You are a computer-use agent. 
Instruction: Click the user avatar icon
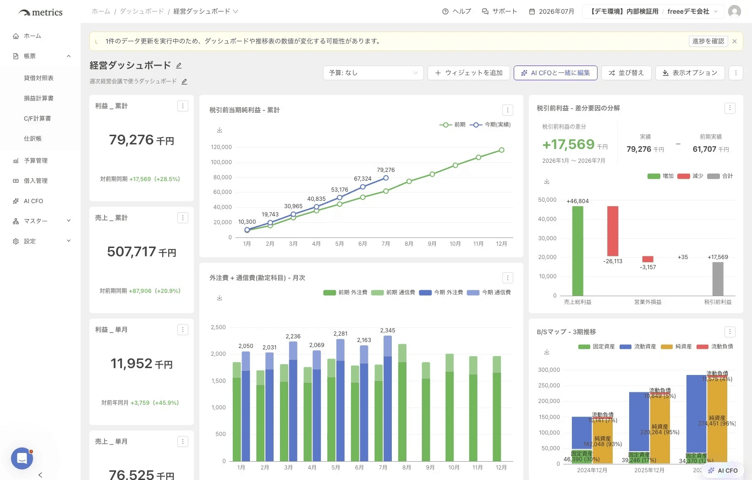pyautogui.click(x=735, y=11)
